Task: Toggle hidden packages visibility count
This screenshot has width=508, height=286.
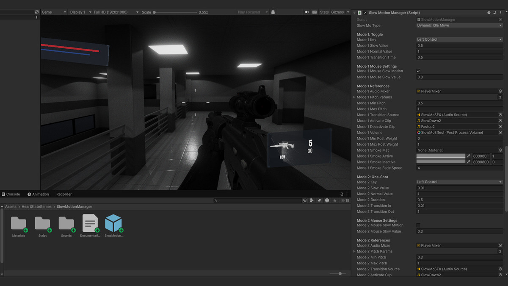Action: click(345, 200)
